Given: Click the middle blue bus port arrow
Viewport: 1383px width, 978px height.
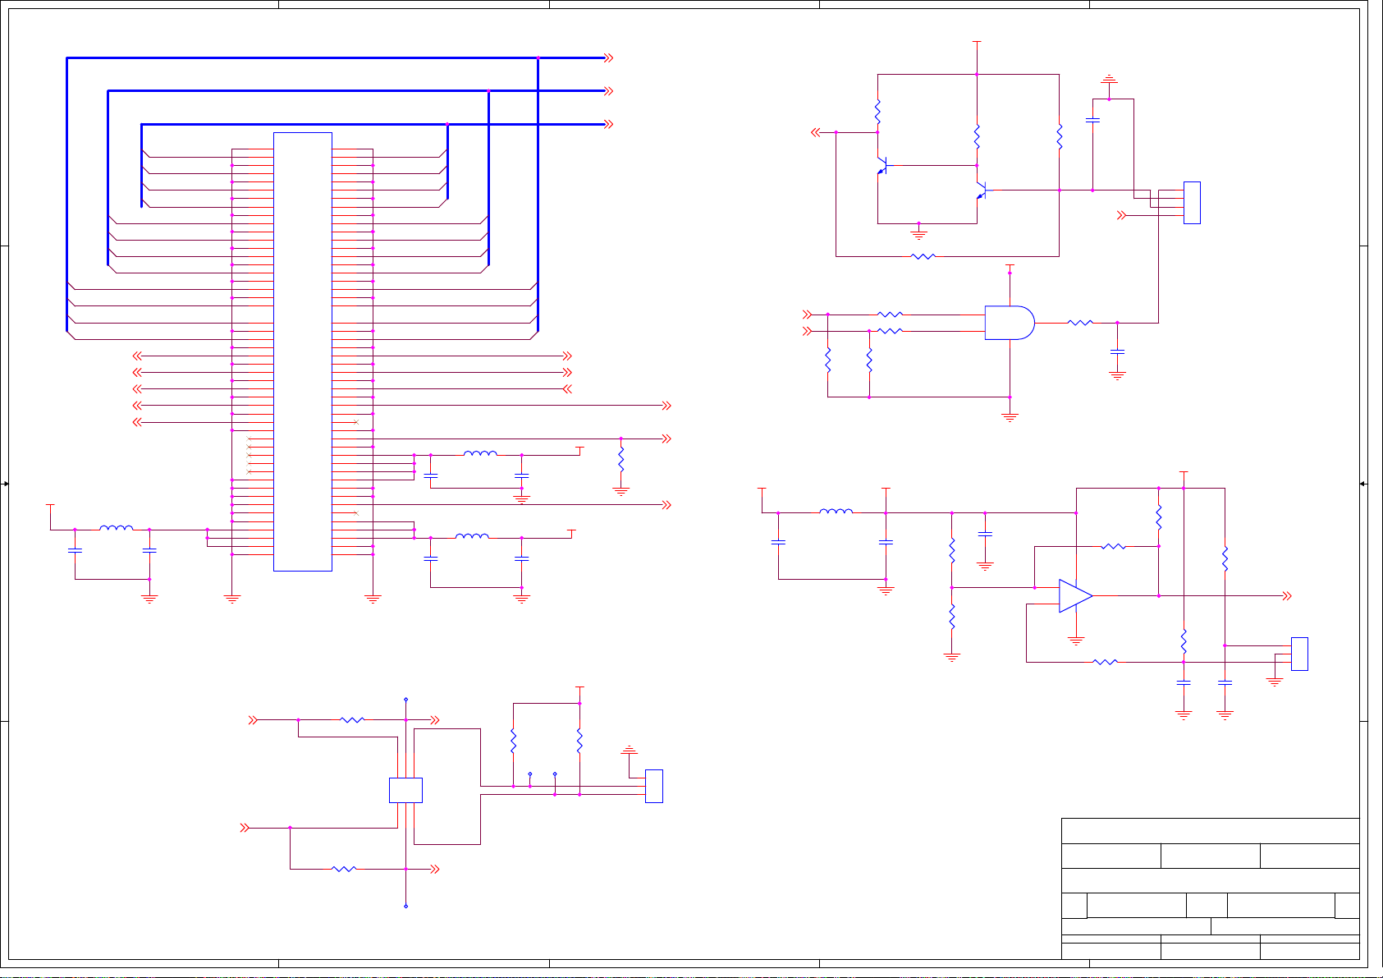Looking at the screenshot, I should click(609, 91).
